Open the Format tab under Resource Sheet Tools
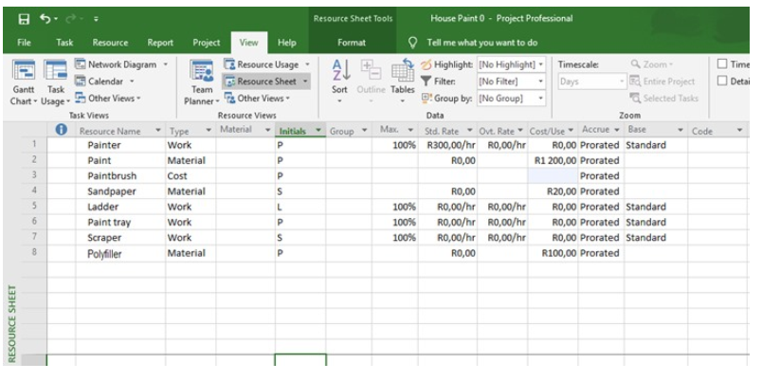This screenshot has height=381, width=762. (x=352, y=43)
